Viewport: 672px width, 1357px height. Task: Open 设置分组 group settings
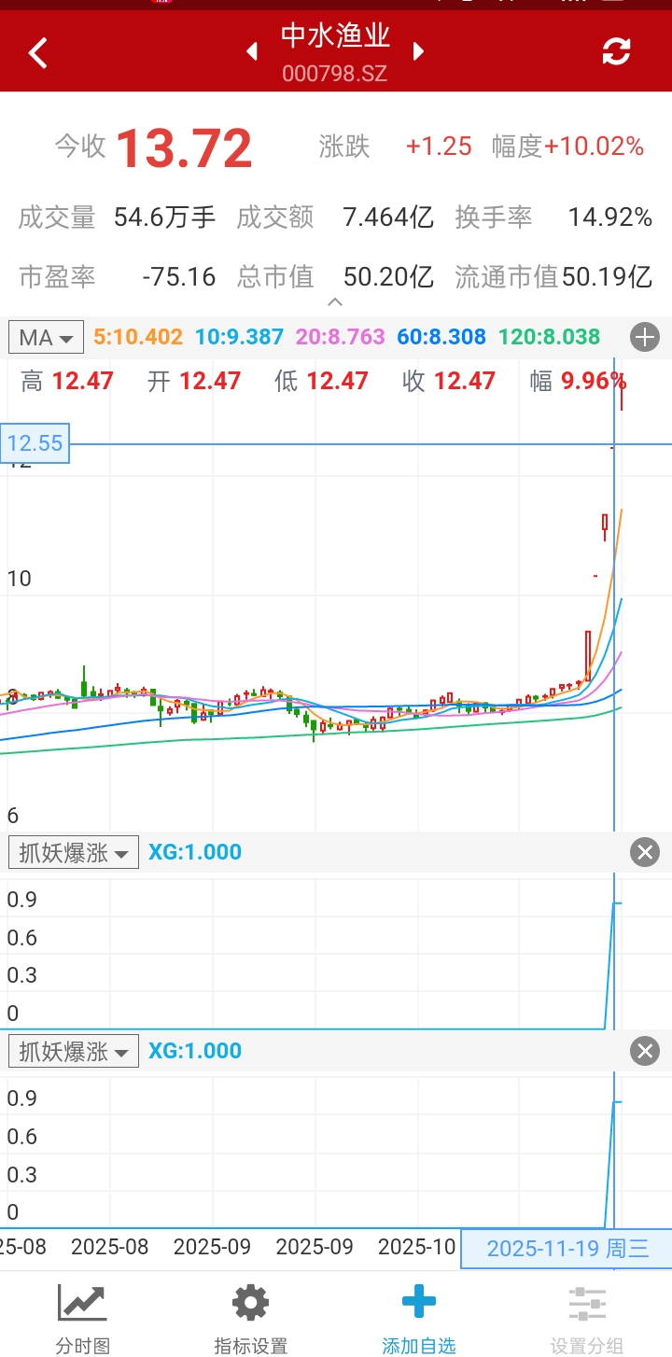587,1318
